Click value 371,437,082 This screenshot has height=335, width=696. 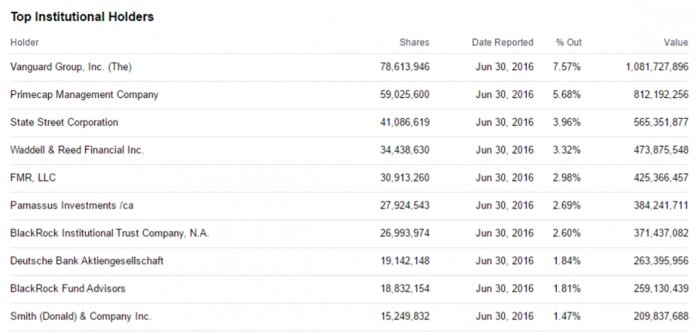pyautogui.click(x=661, y=233)
